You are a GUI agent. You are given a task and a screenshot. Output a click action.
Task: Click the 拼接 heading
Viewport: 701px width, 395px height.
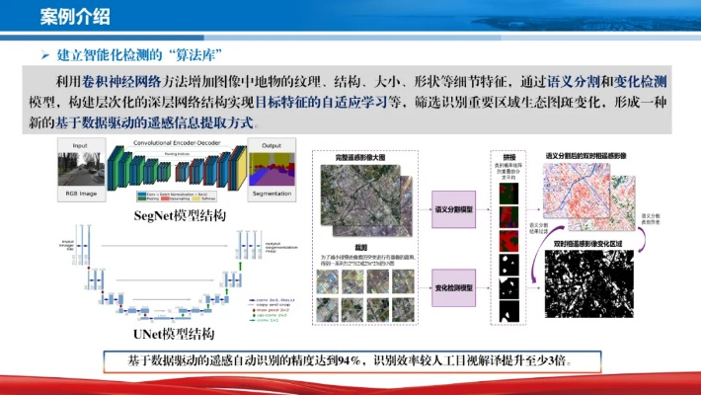click(x=509, y=157)
